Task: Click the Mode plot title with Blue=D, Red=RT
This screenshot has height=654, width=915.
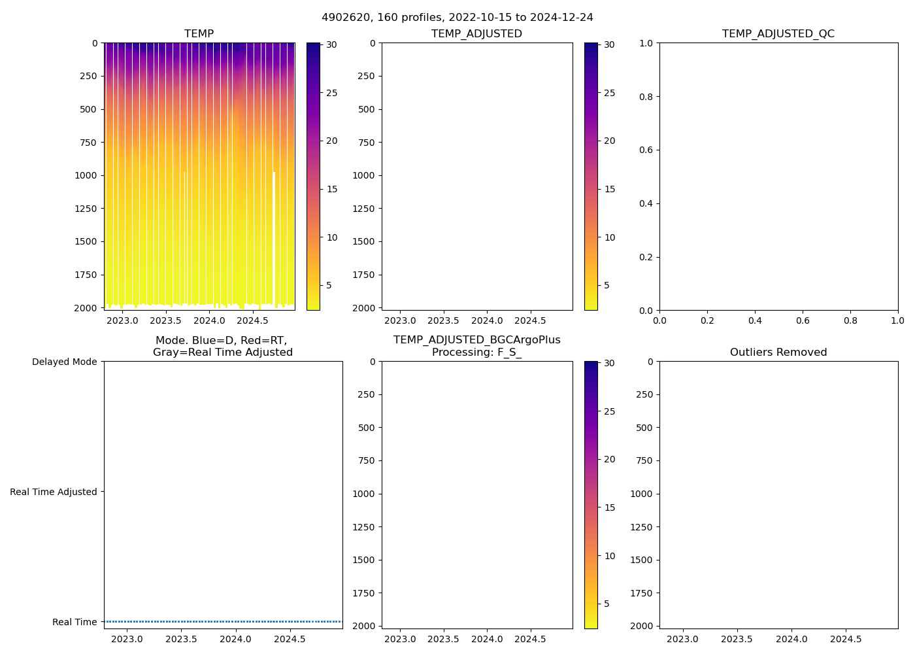Action: 222,346
